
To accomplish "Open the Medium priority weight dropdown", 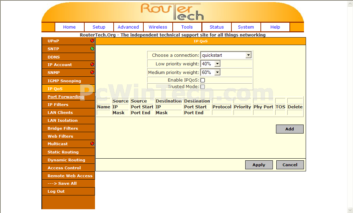I will tap(210, 72).
